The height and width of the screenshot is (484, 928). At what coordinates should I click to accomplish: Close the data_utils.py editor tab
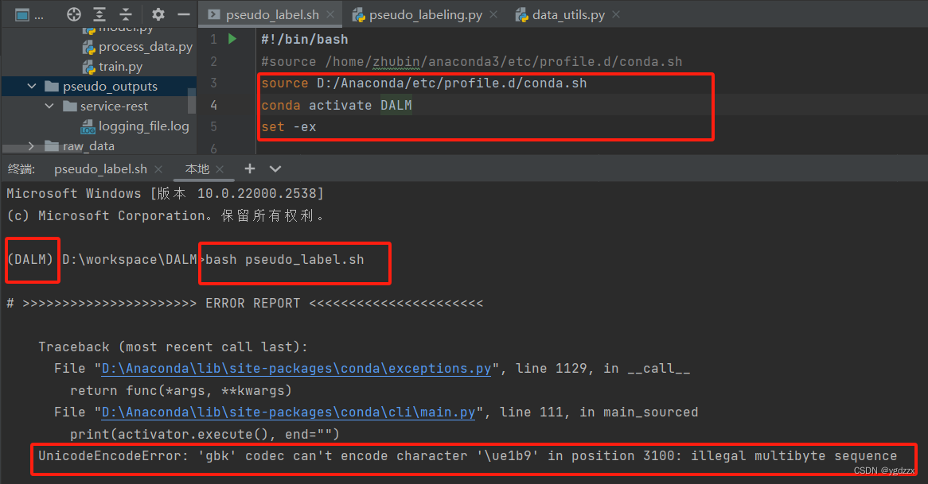[x=616, y=15]
